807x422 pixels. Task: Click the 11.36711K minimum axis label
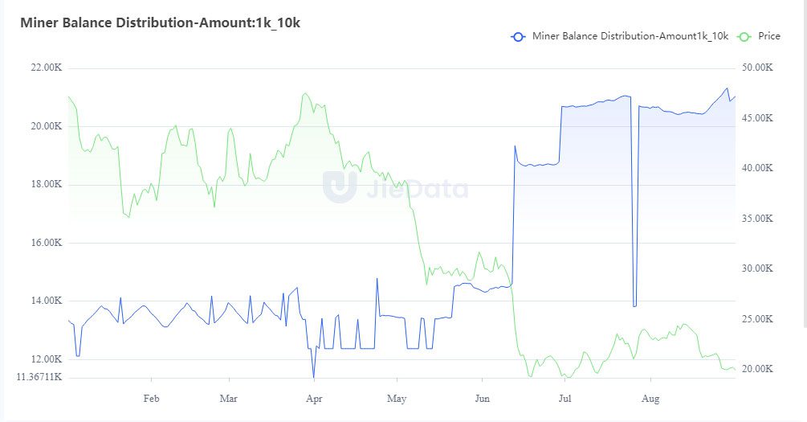(x=39, y=377)
